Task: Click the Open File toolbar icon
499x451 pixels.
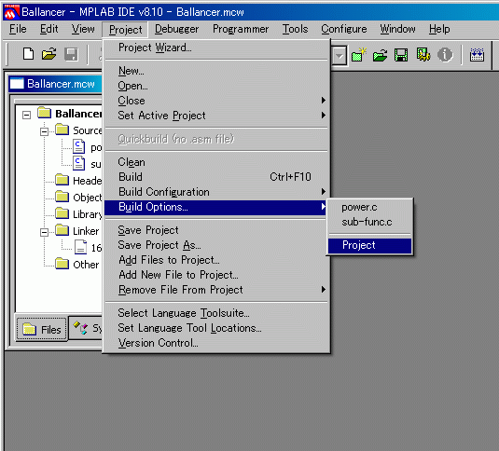Action: point(49,54)
